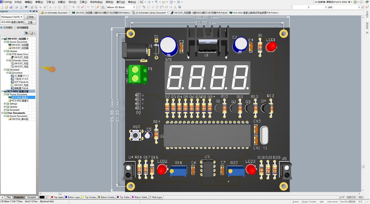Click the Redo arrow icon
370x204 pixels.
pos(92,7)
